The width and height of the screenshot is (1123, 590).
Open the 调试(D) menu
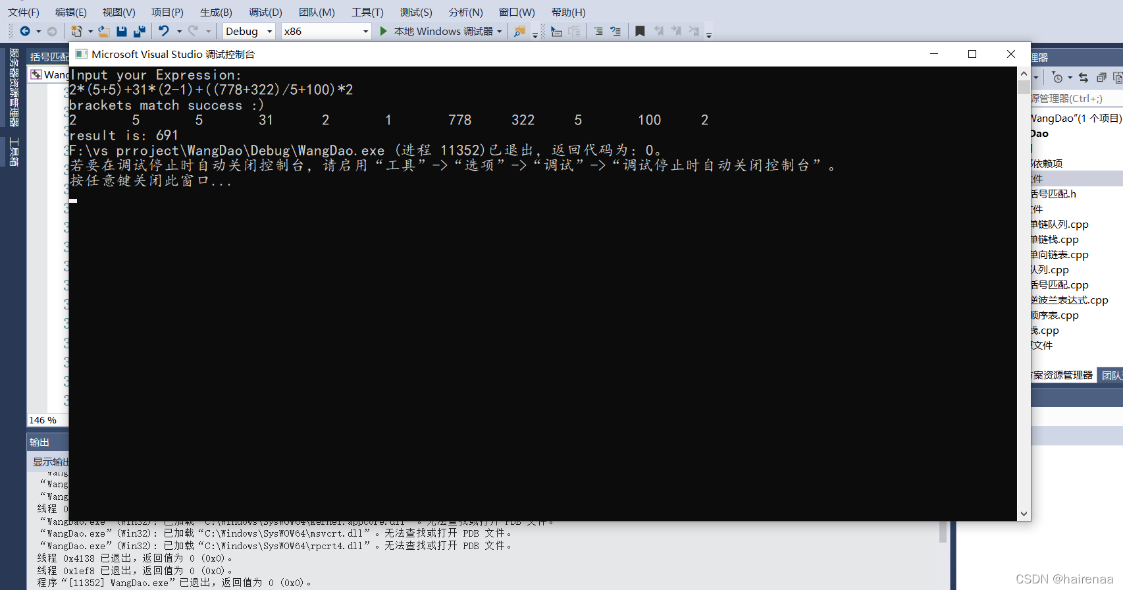(265, 12)
